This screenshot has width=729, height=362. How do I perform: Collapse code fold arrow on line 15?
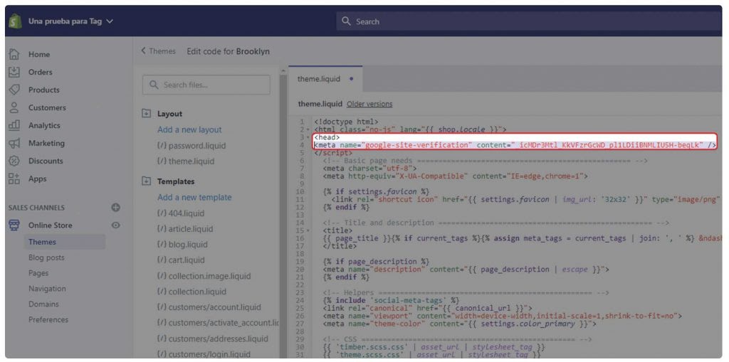click(308, 230)
